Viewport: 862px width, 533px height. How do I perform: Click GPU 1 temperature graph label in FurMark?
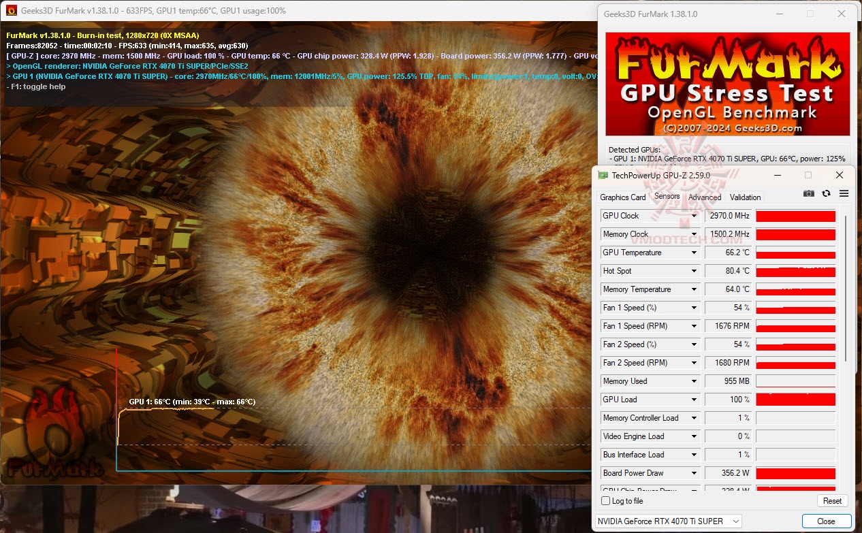192,402
